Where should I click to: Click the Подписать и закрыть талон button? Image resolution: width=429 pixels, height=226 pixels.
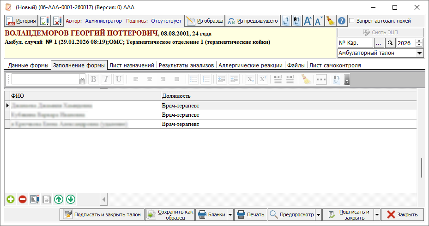102,214
